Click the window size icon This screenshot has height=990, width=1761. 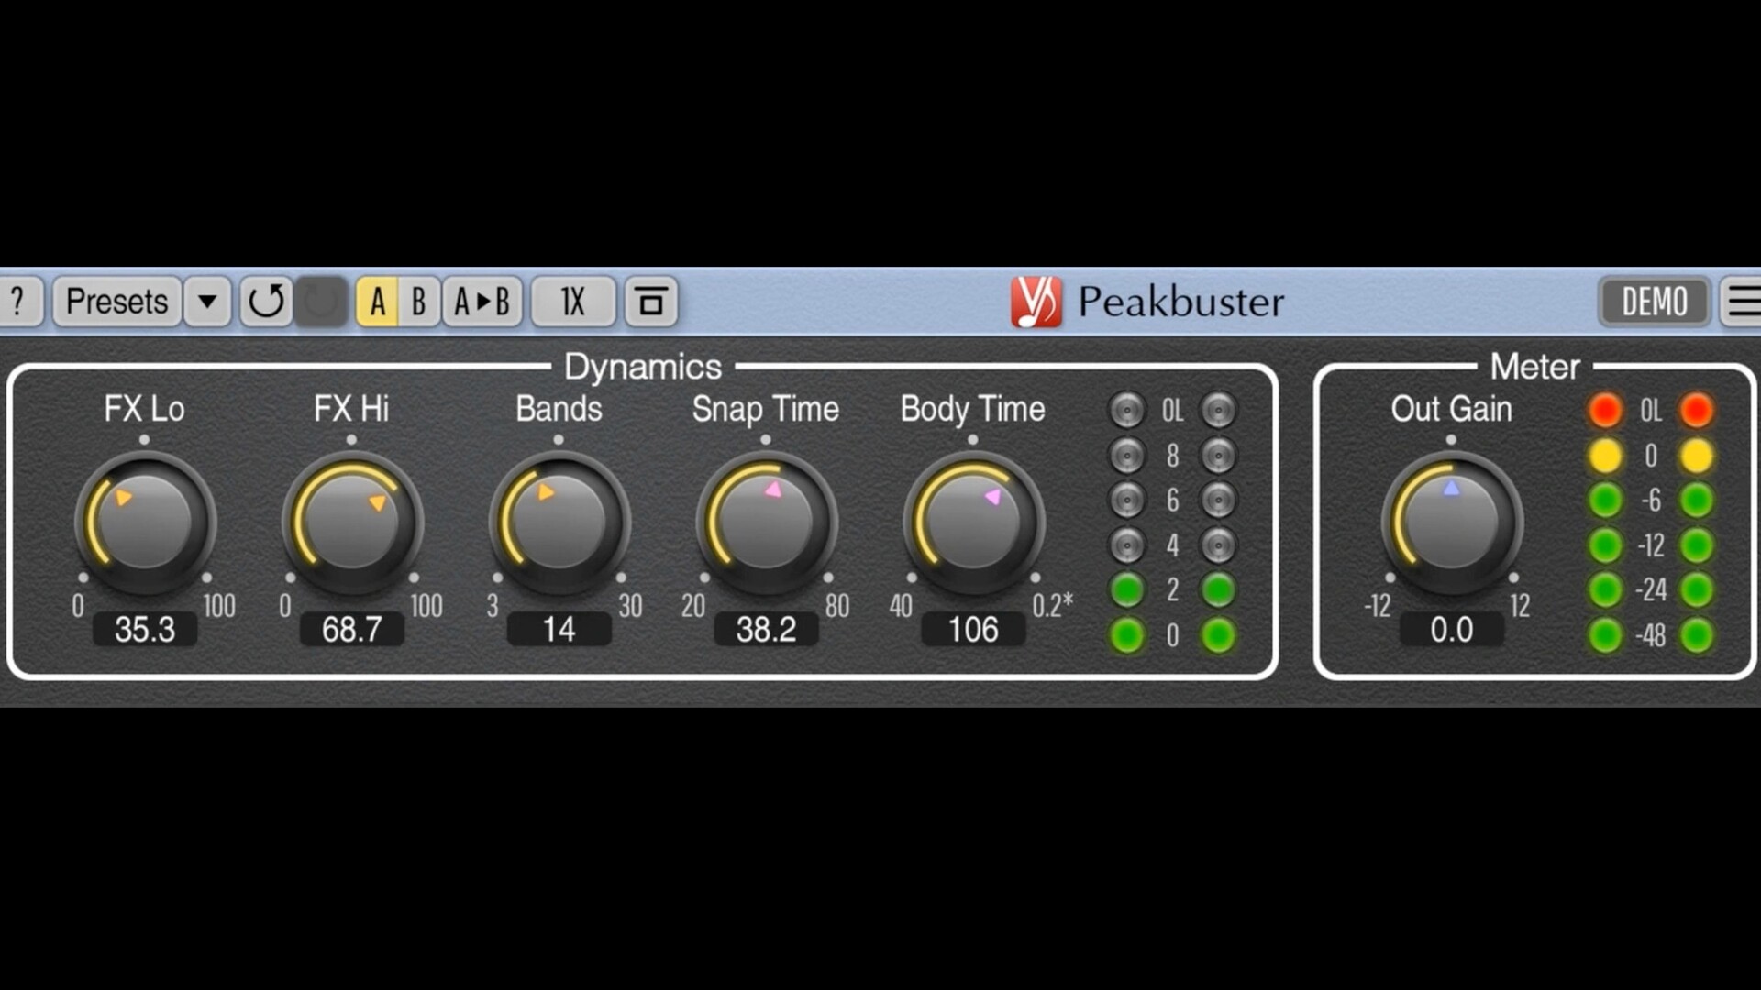pos(651,301)
